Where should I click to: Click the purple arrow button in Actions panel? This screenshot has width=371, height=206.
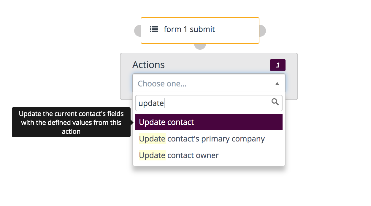coord(278,65)
